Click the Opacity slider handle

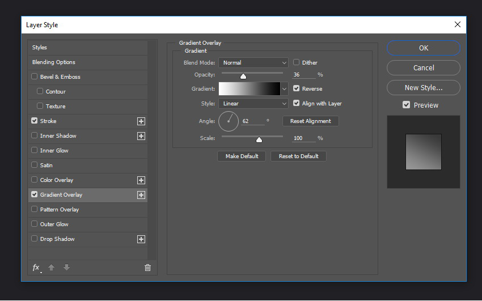[x=243, y=76]
